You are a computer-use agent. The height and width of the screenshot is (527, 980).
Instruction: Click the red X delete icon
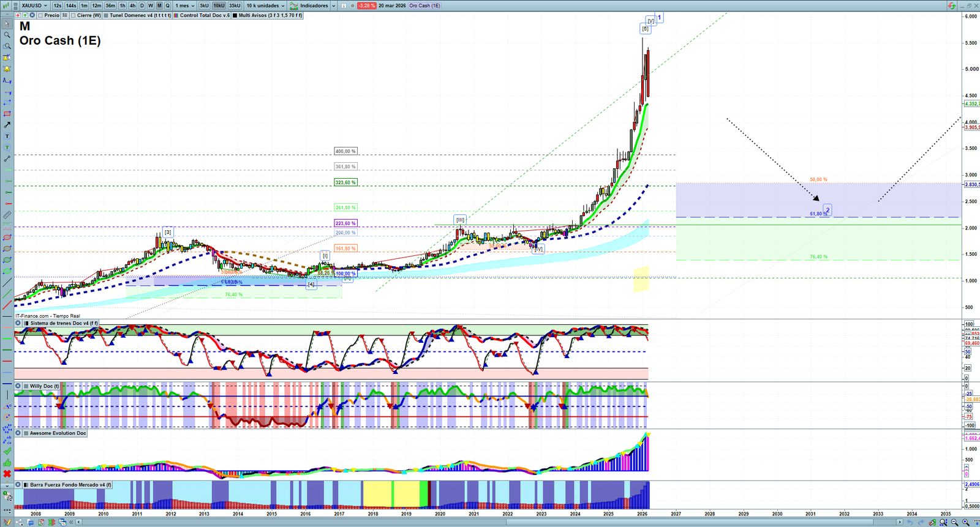7,474
